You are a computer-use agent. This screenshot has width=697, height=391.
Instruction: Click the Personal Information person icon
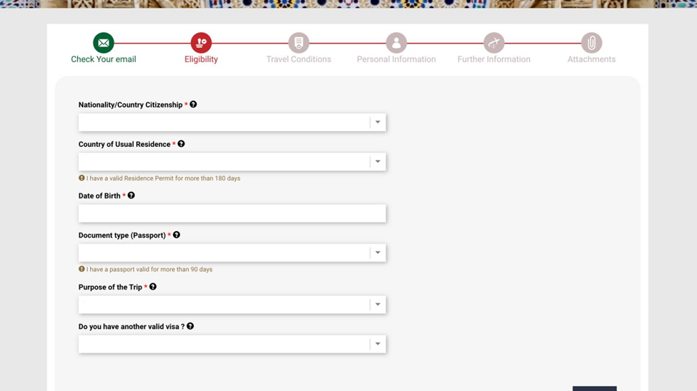[x=396, y=43]
